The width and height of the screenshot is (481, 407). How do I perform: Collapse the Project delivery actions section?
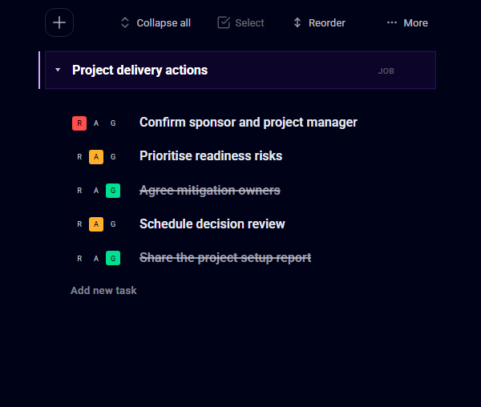(x=58, y=71)
